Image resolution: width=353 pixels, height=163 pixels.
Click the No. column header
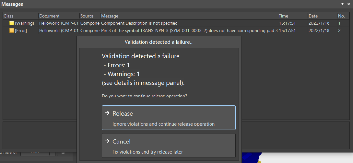[x=343, y=16]
